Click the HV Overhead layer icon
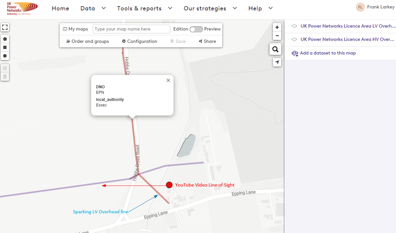 point(294,39)
